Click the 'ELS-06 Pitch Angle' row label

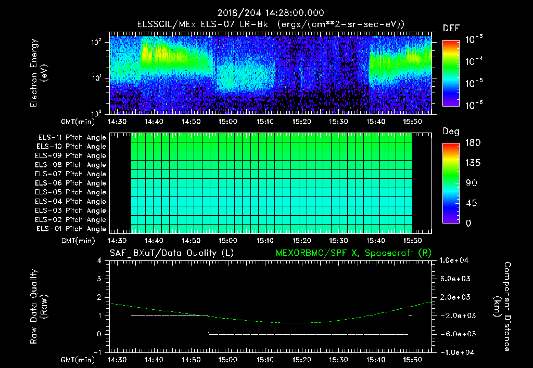tap(71, 183)
